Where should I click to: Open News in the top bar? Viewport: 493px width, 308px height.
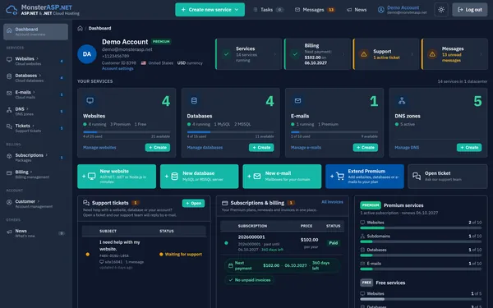coord(357,10)
